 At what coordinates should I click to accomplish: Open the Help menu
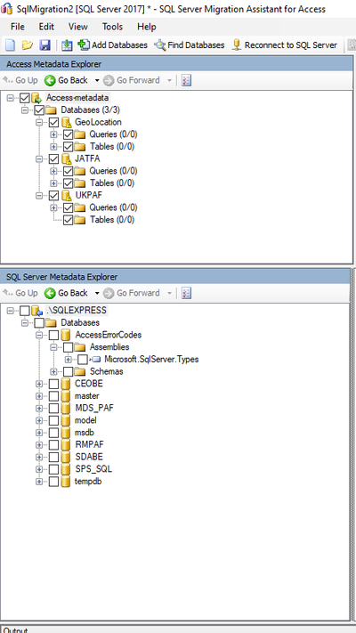click(147, 27)
